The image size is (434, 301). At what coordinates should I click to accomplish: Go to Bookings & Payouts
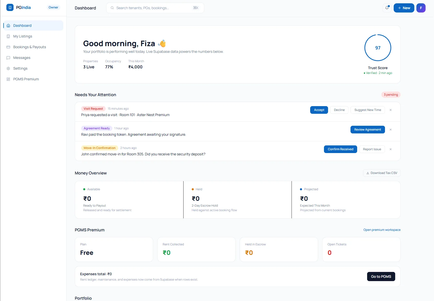point(33,47)
